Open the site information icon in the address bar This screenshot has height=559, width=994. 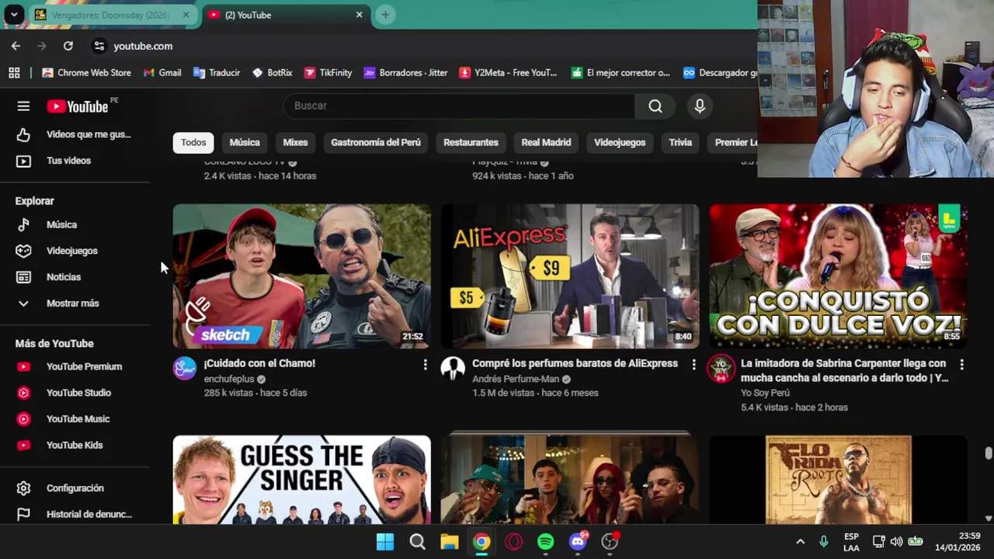click(x=99, y=46)
